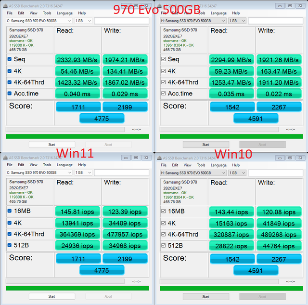This screenshot has height=305, width=308.
Task: Click empty text field in C: drive 16MB window
Action: pyautogui.click(x=121, y=172)
